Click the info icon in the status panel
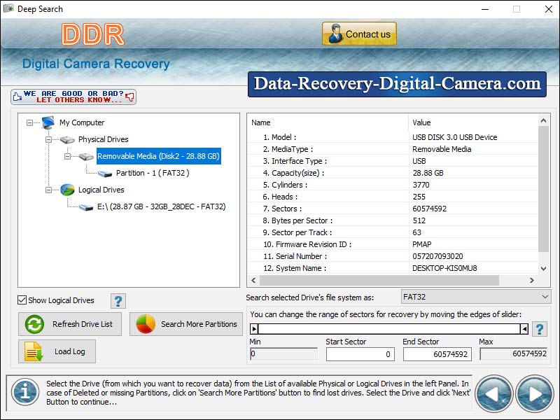 pos(25,392)
